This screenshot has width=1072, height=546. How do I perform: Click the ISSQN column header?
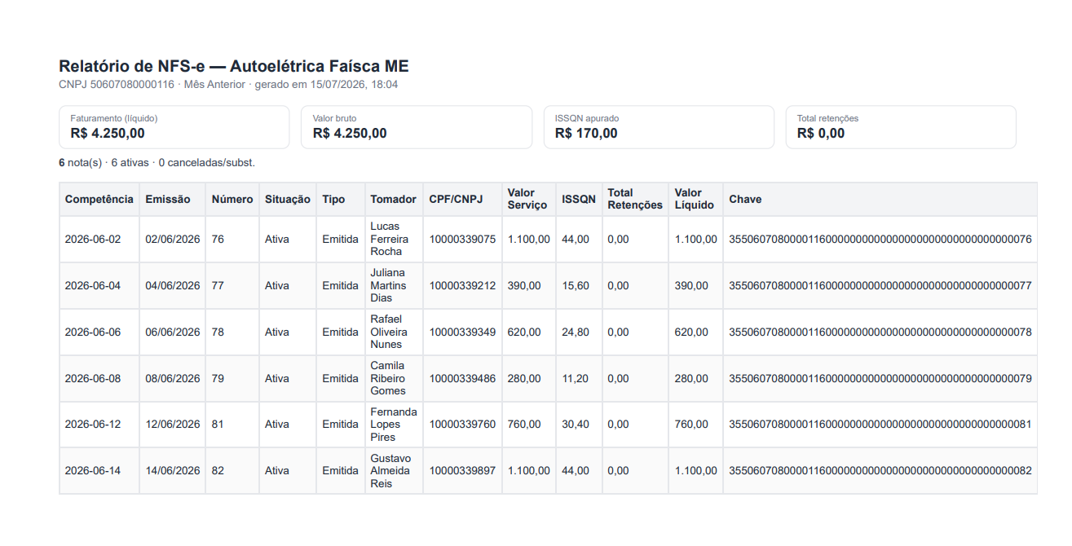[579, 199]
